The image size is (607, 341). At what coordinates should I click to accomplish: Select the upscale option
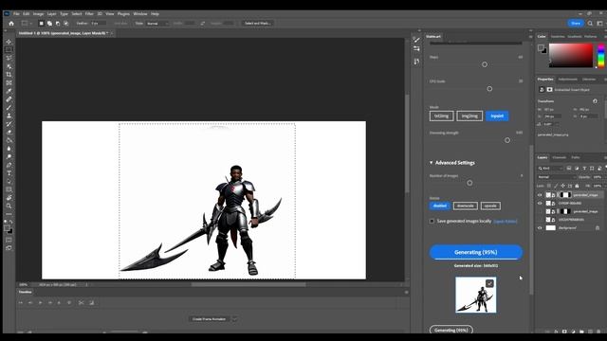point(490,206)
